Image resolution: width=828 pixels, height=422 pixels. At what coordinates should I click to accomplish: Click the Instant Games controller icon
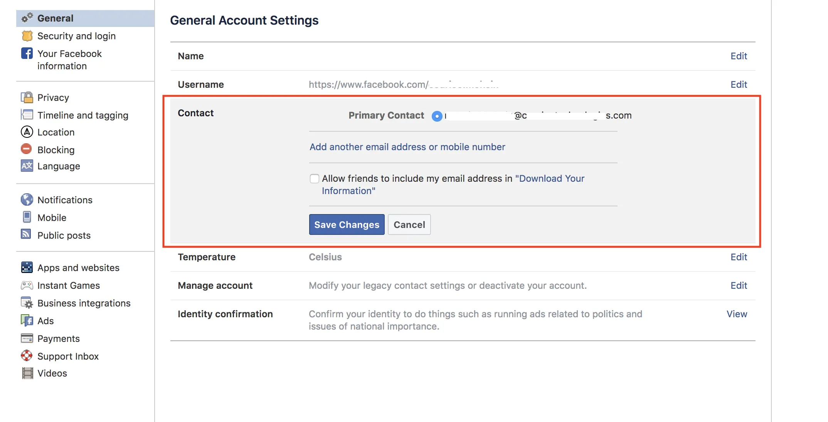[27, 285]
